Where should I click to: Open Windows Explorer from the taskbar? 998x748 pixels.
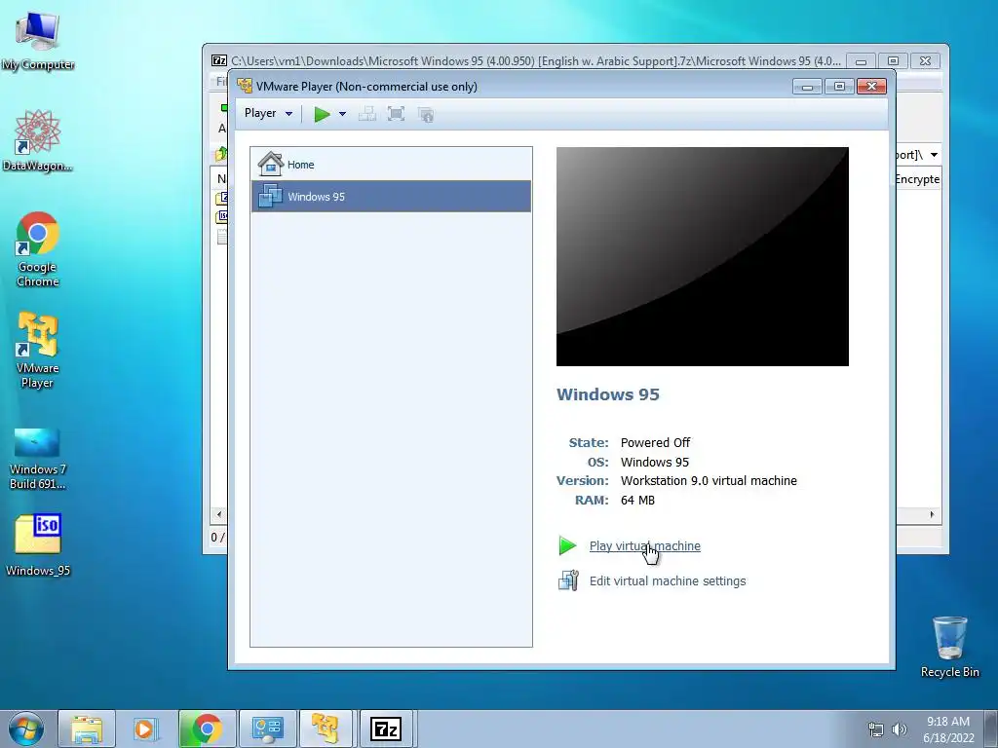point(87,729)
